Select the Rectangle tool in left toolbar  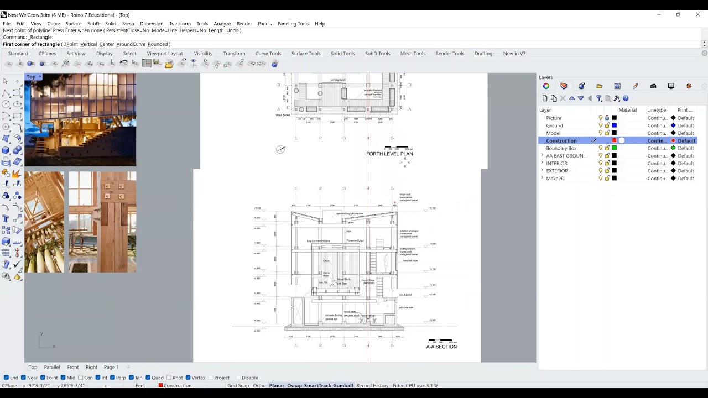coord(17,116)
